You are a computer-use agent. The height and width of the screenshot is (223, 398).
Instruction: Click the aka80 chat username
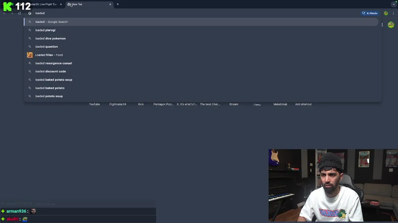12,219
